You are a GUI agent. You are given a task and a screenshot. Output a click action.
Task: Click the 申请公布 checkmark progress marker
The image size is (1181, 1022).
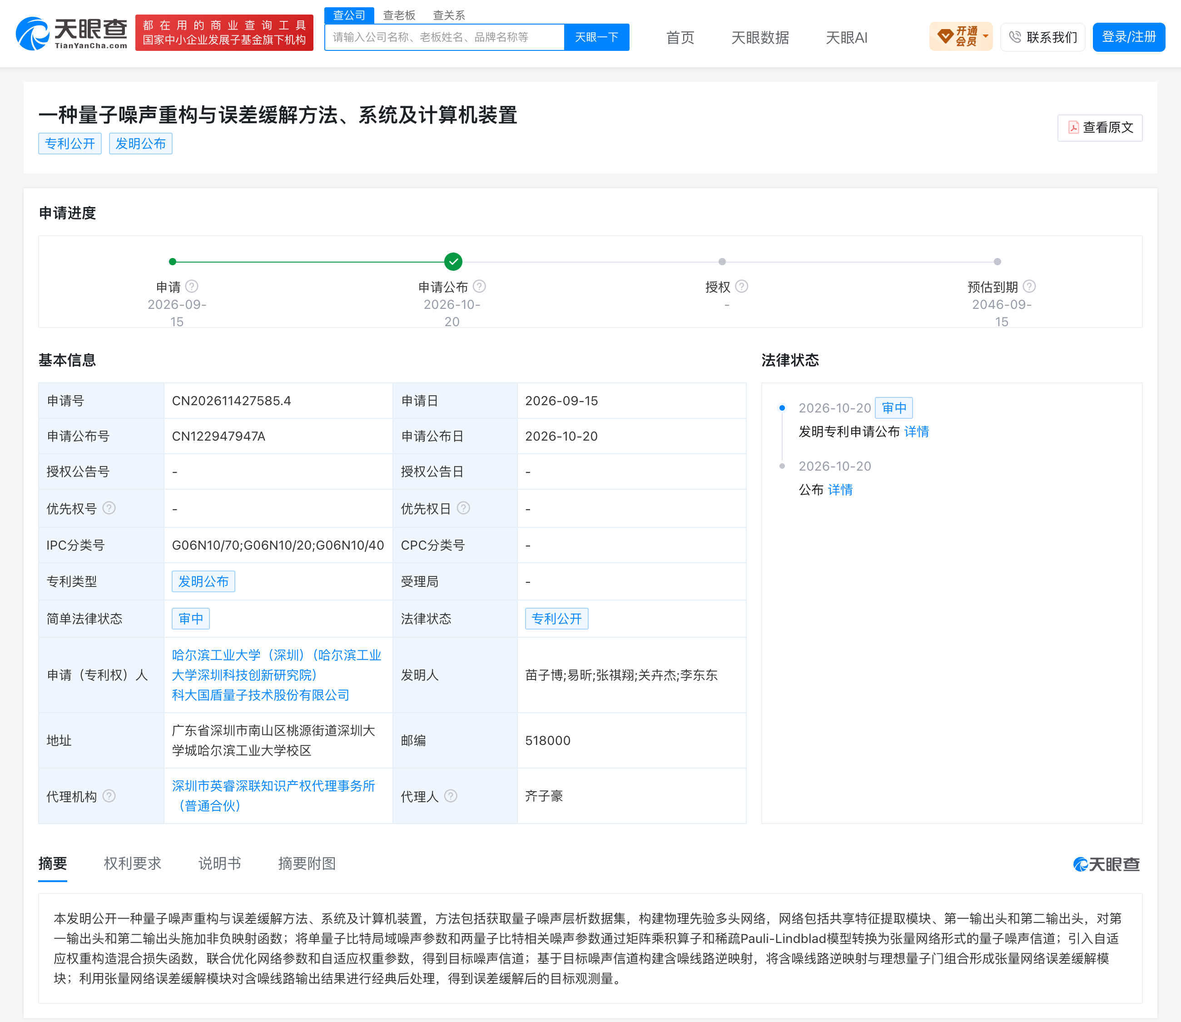[x=453, y=262]
